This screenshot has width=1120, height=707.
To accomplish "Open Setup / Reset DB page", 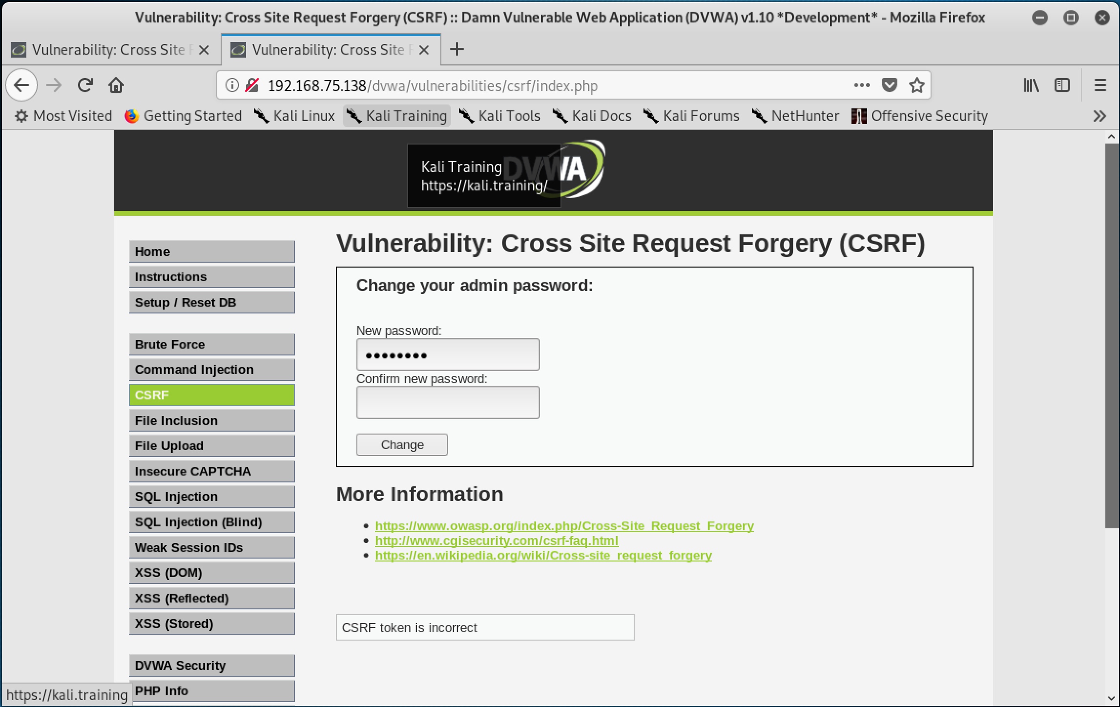I will click(x=212, y=302).
